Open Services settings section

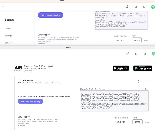pos(9,43)
